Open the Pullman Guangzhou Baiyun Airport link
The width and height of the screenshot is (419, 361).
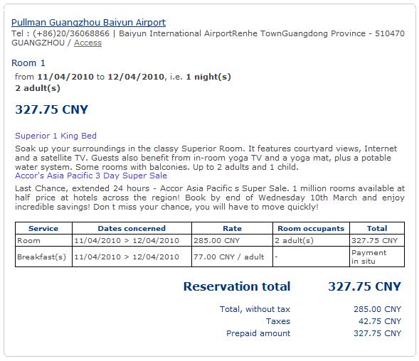88,23
